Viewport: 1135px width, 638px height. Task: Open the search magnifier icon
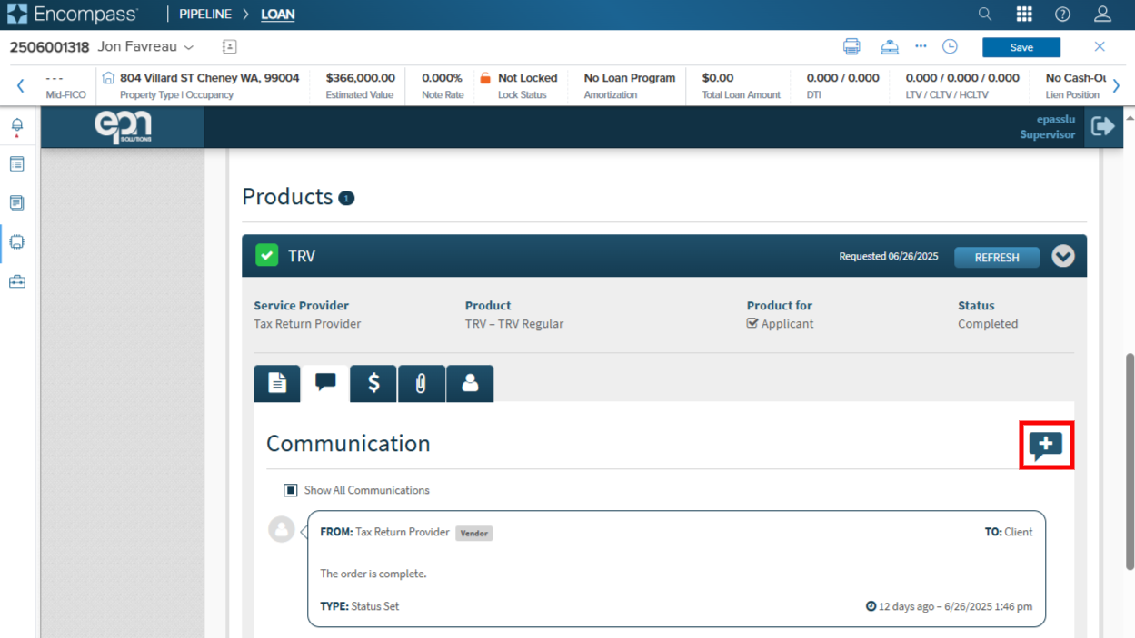[985, 14]
